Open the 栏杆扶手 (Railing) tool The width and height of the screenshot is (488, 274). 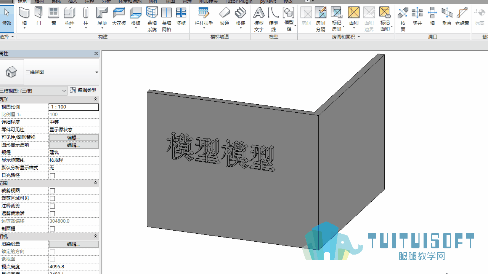(x=204, y=18)
